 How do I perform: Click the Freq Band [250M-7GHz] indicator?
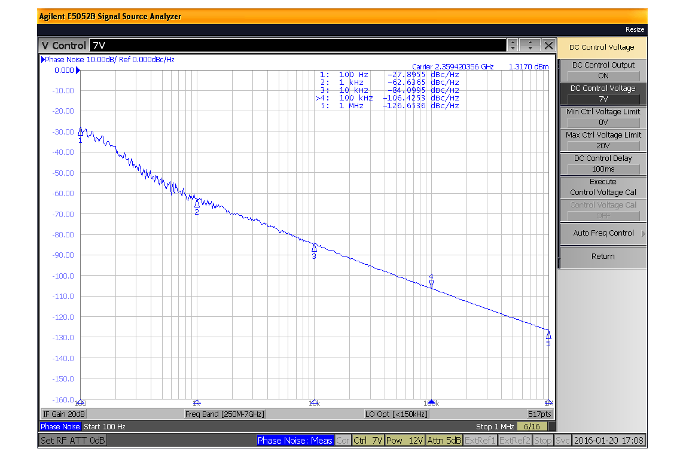[224, 413]
